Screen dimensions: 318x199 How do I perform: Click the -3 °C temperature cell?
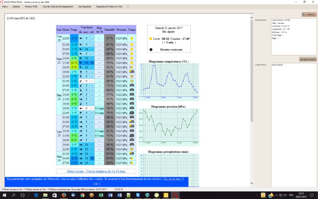point(74,163)
